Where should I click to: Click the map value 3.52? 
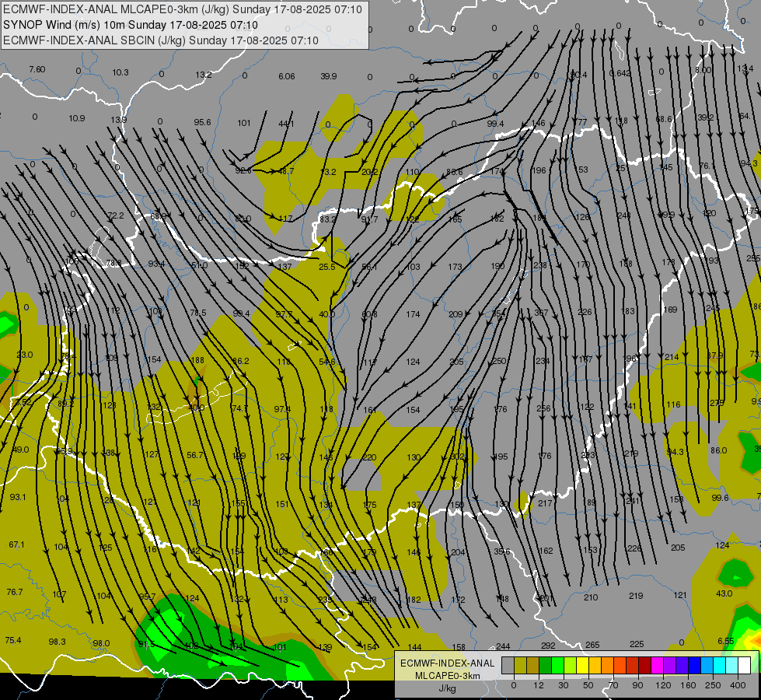click(x=23, y=403)
